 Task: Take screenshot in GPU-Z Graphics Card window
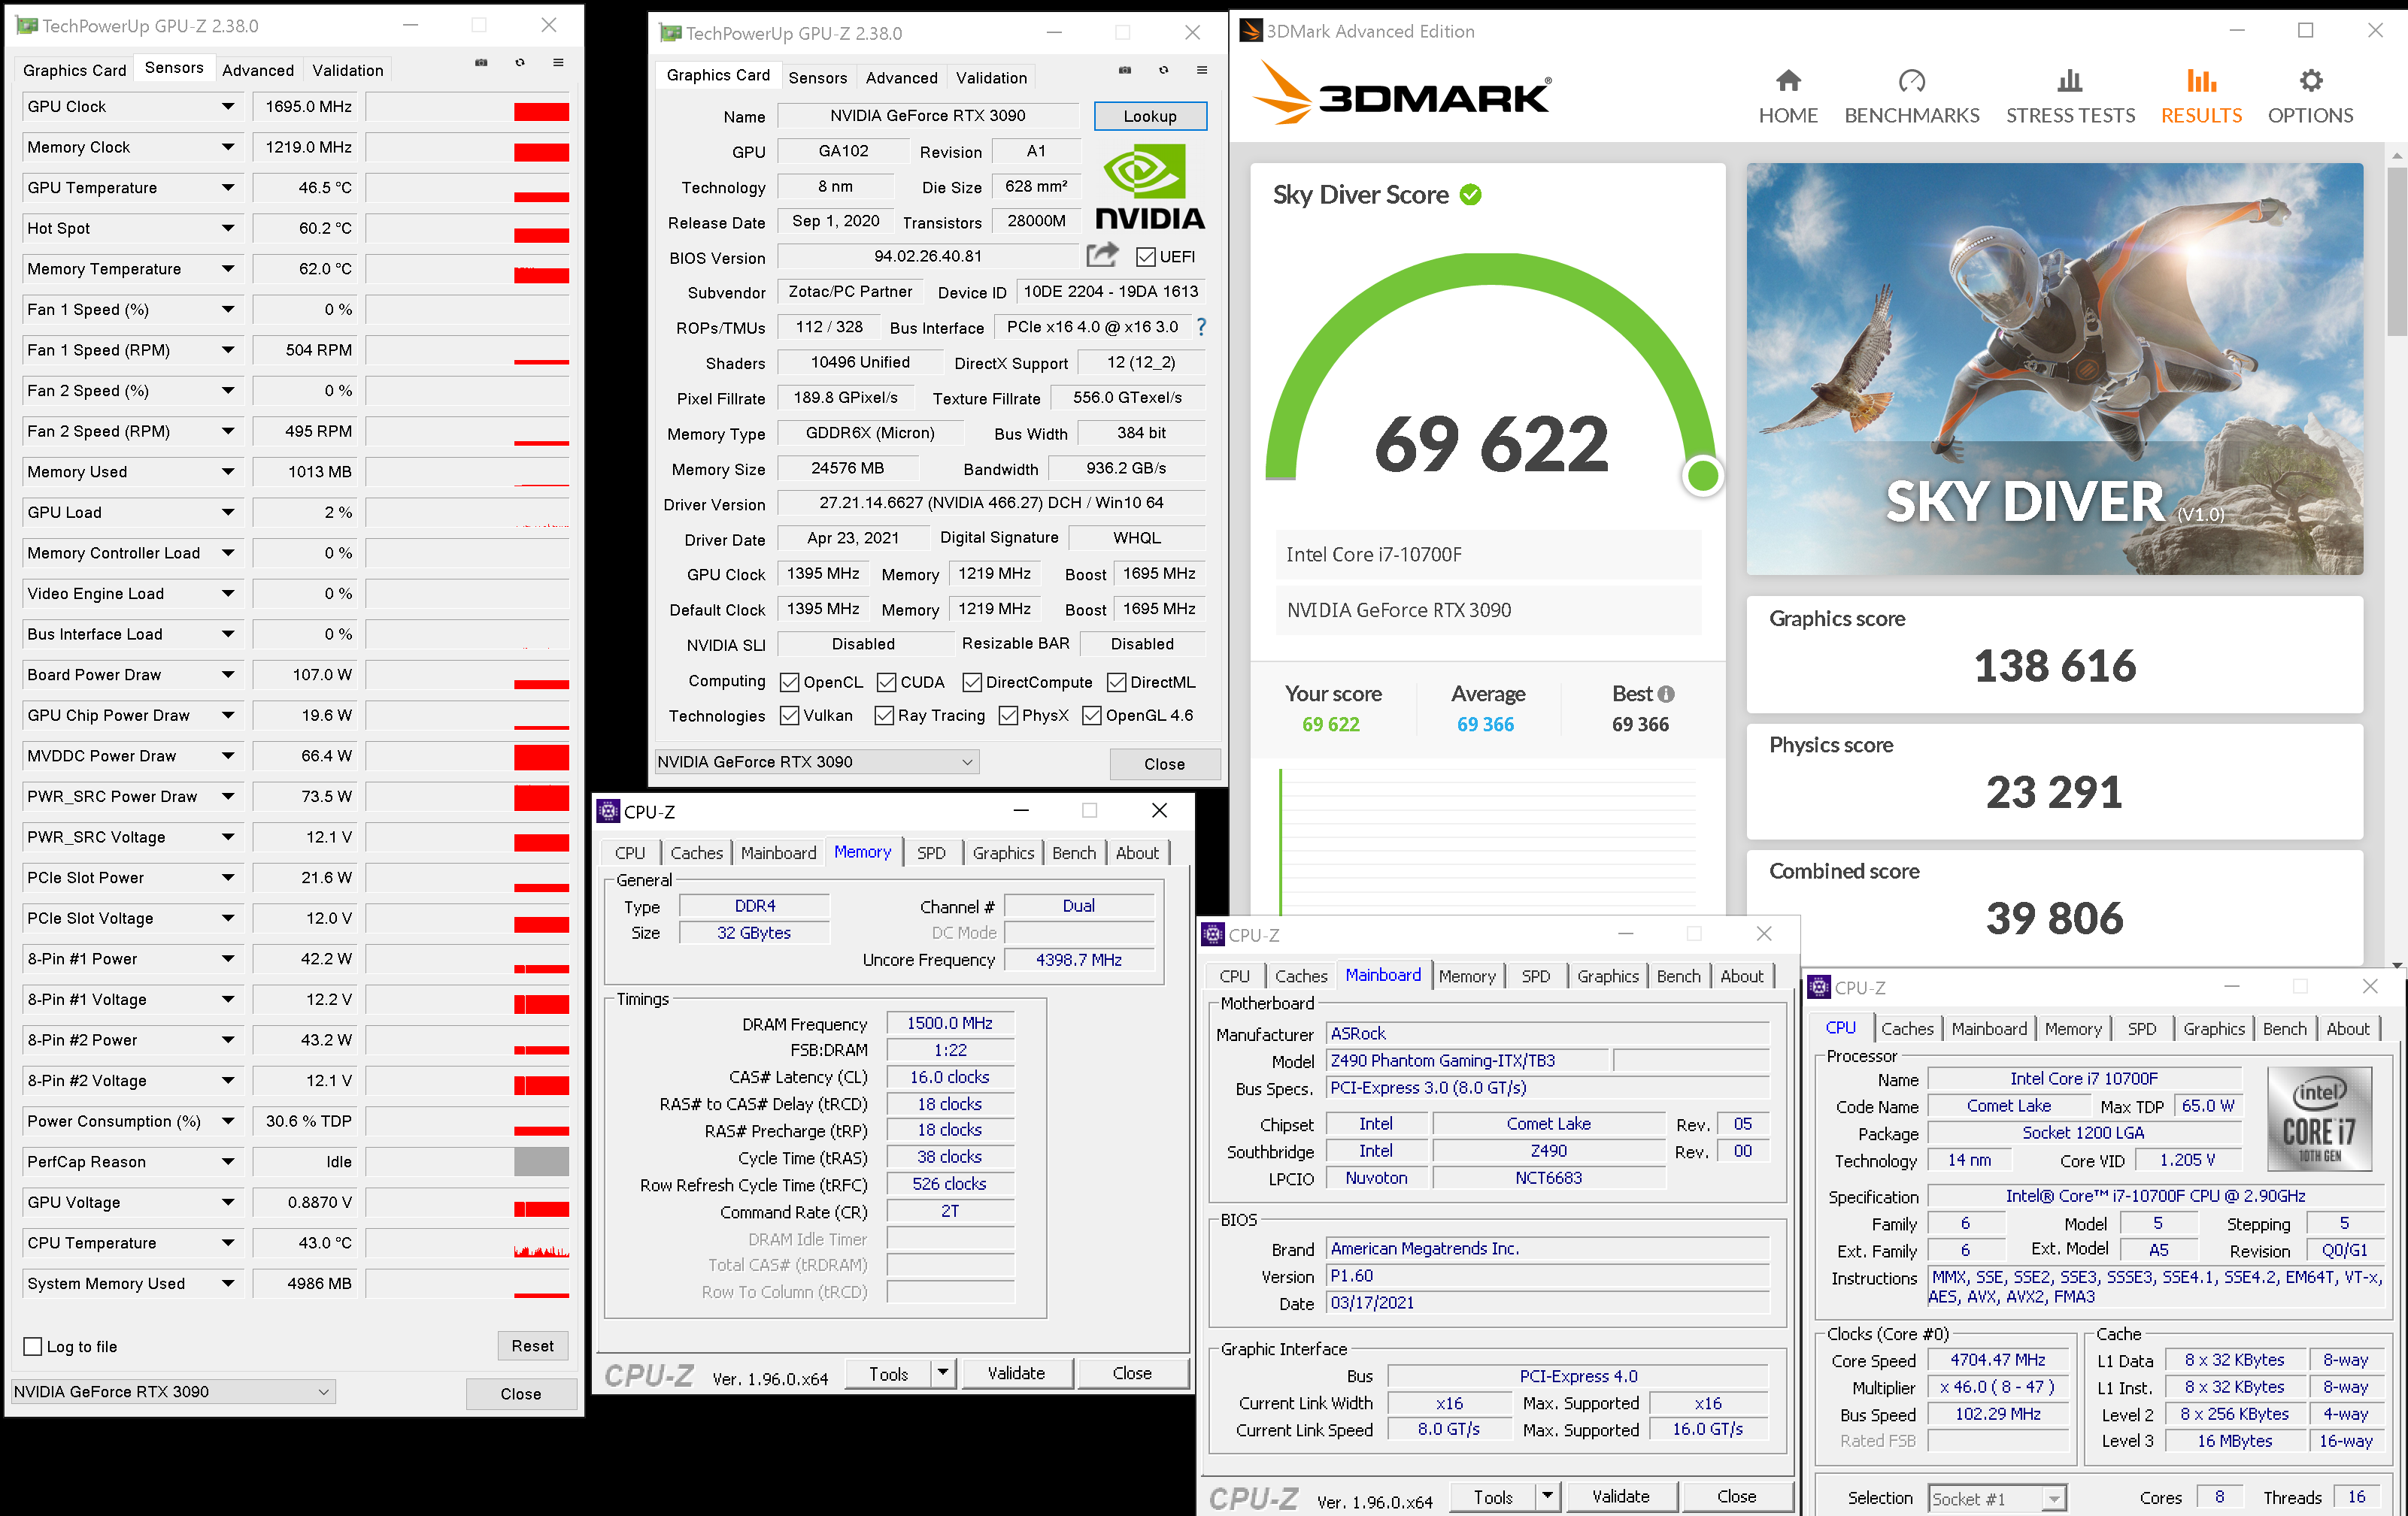tap(1125, 70)
